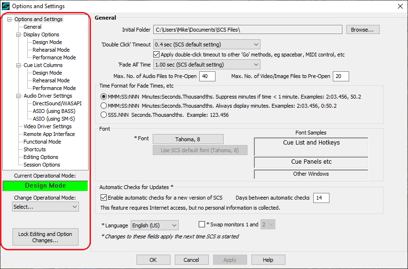Image resolution: width=408 pixels, height=269 pixels.
Task: Select Cue List Columns in the tree
Action: click(x=43, y=65)
